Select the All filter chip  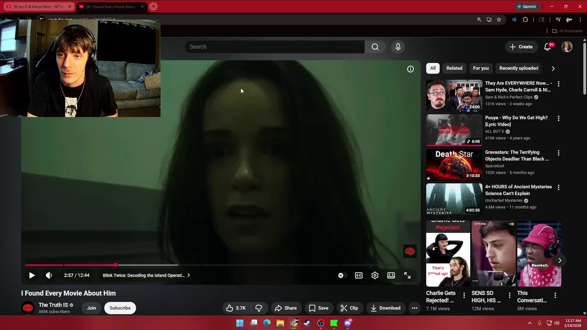433,68
